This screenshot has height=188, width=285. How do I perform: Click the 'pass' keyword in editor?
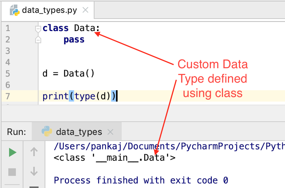point(74,39)
